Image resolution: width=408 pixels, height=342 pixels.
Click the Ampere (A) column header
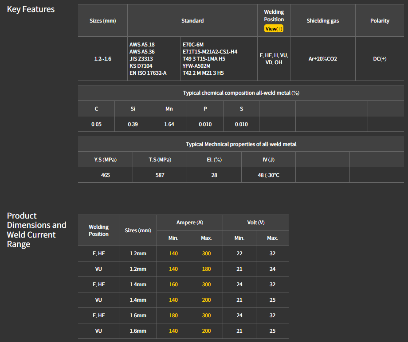click(x=190, y=223)
